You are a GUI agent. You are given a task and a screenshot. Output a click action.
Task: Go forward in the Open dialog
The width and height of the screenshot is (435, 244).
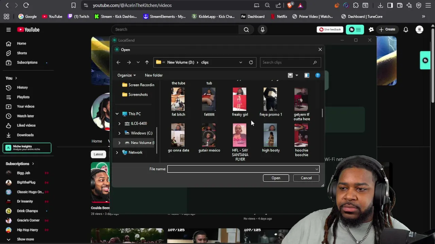[x=129, y=62]
